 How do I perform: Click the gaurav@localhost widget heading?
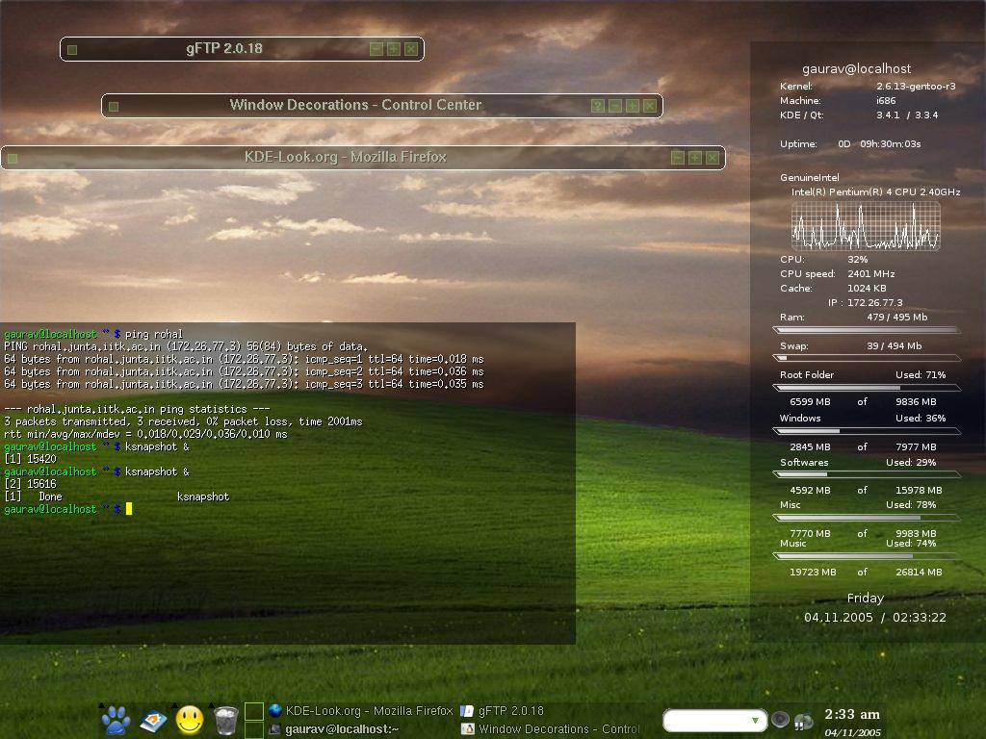[856, 69]
